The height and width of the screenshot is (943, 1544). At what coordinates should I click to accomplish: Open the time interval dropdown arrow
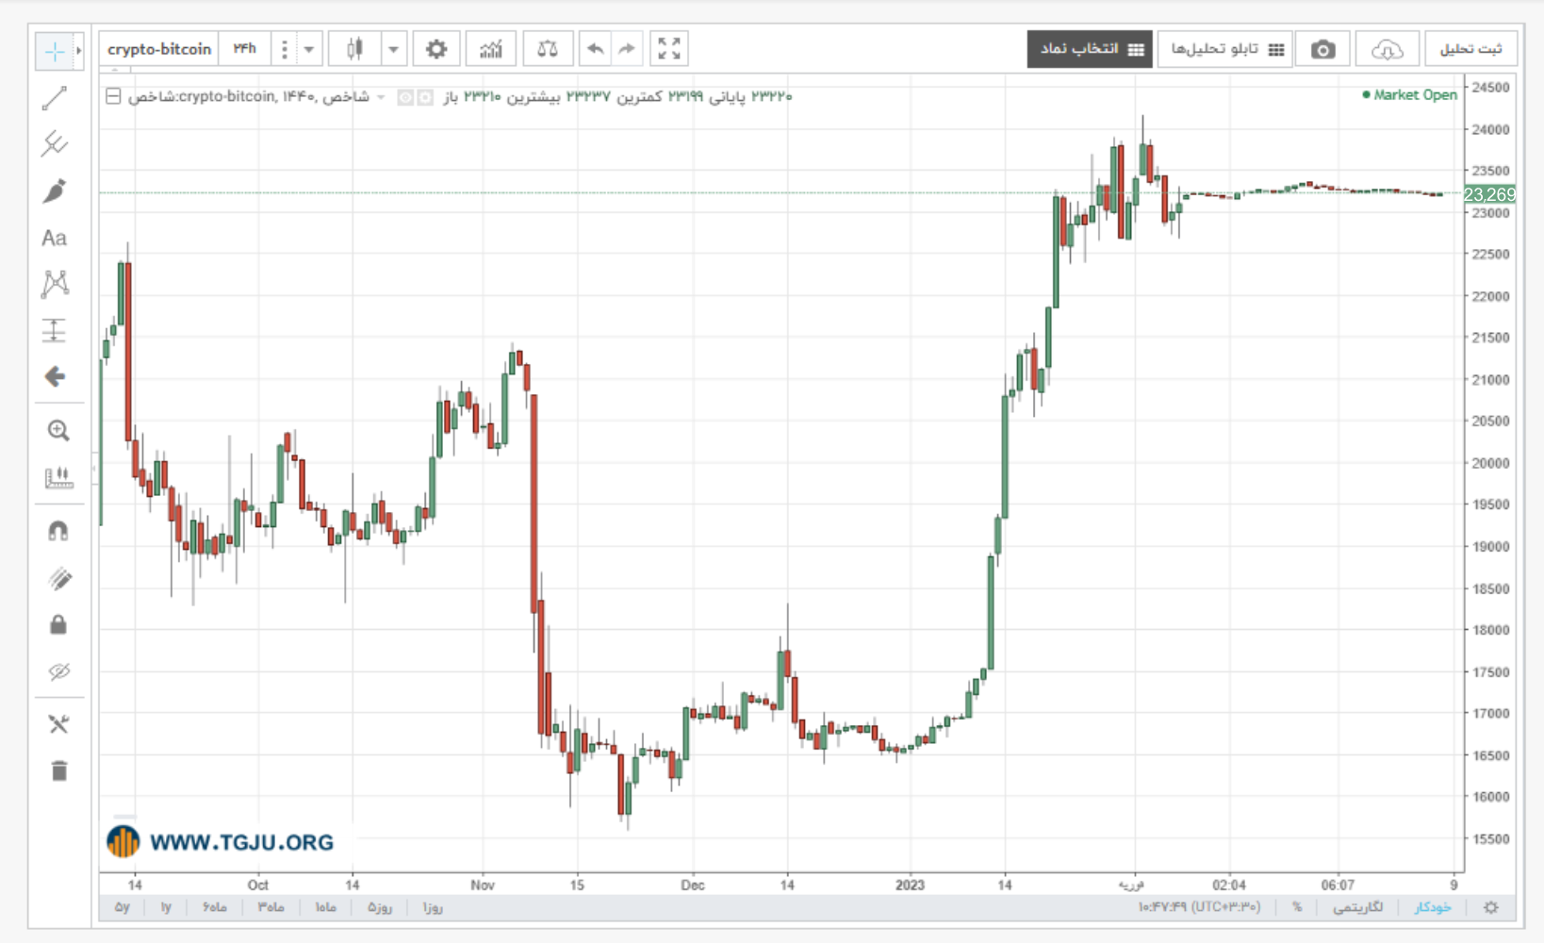(309, 49)
